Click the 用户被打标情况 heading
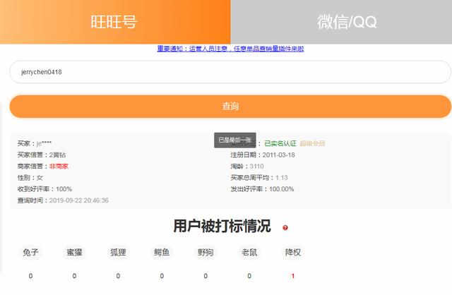 [x=222, y=226]
